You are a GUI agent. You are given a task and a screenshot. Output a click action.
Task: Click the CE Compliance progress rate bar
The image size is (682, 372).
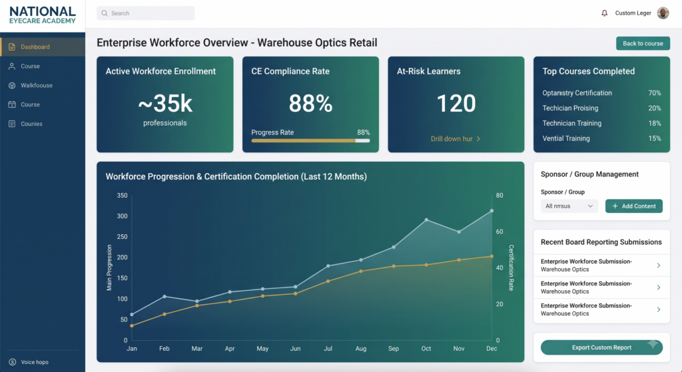click(310, 140)
